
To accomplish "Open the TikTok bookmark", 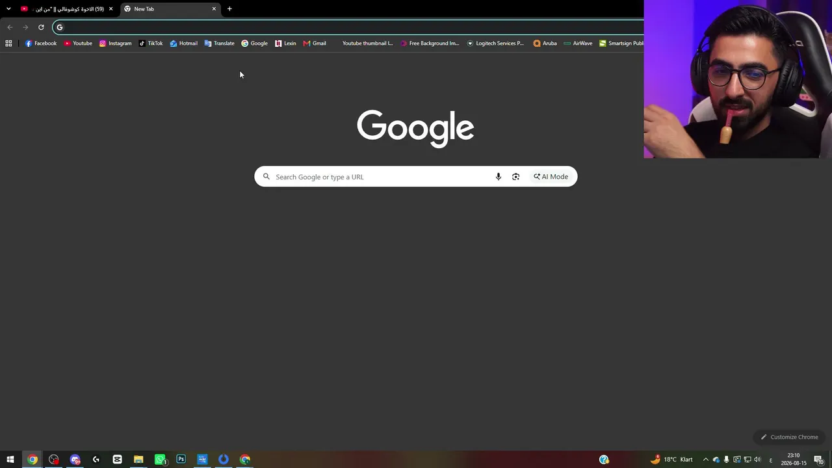I will [151, 44].
